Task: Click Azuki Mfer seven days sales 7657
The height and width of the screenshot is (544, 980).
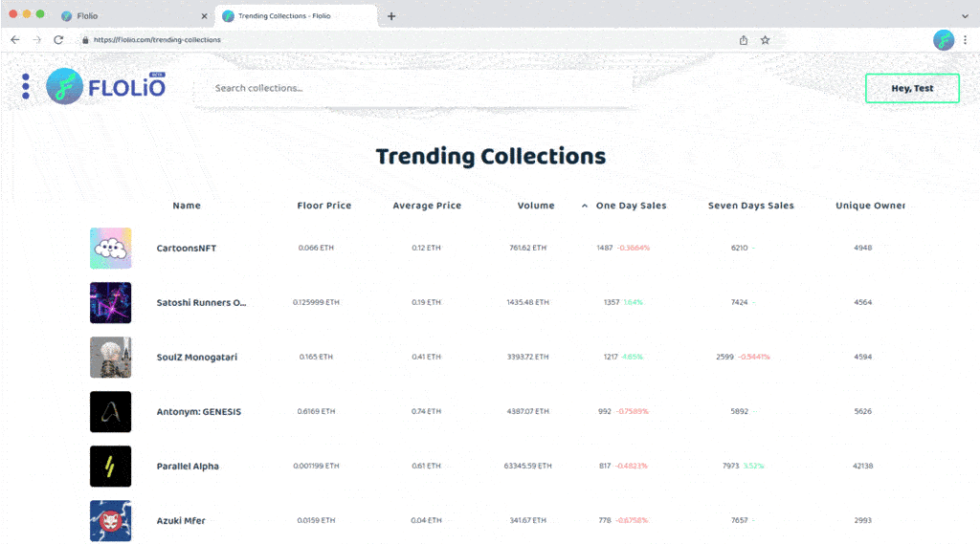Action: pos(740,520)
